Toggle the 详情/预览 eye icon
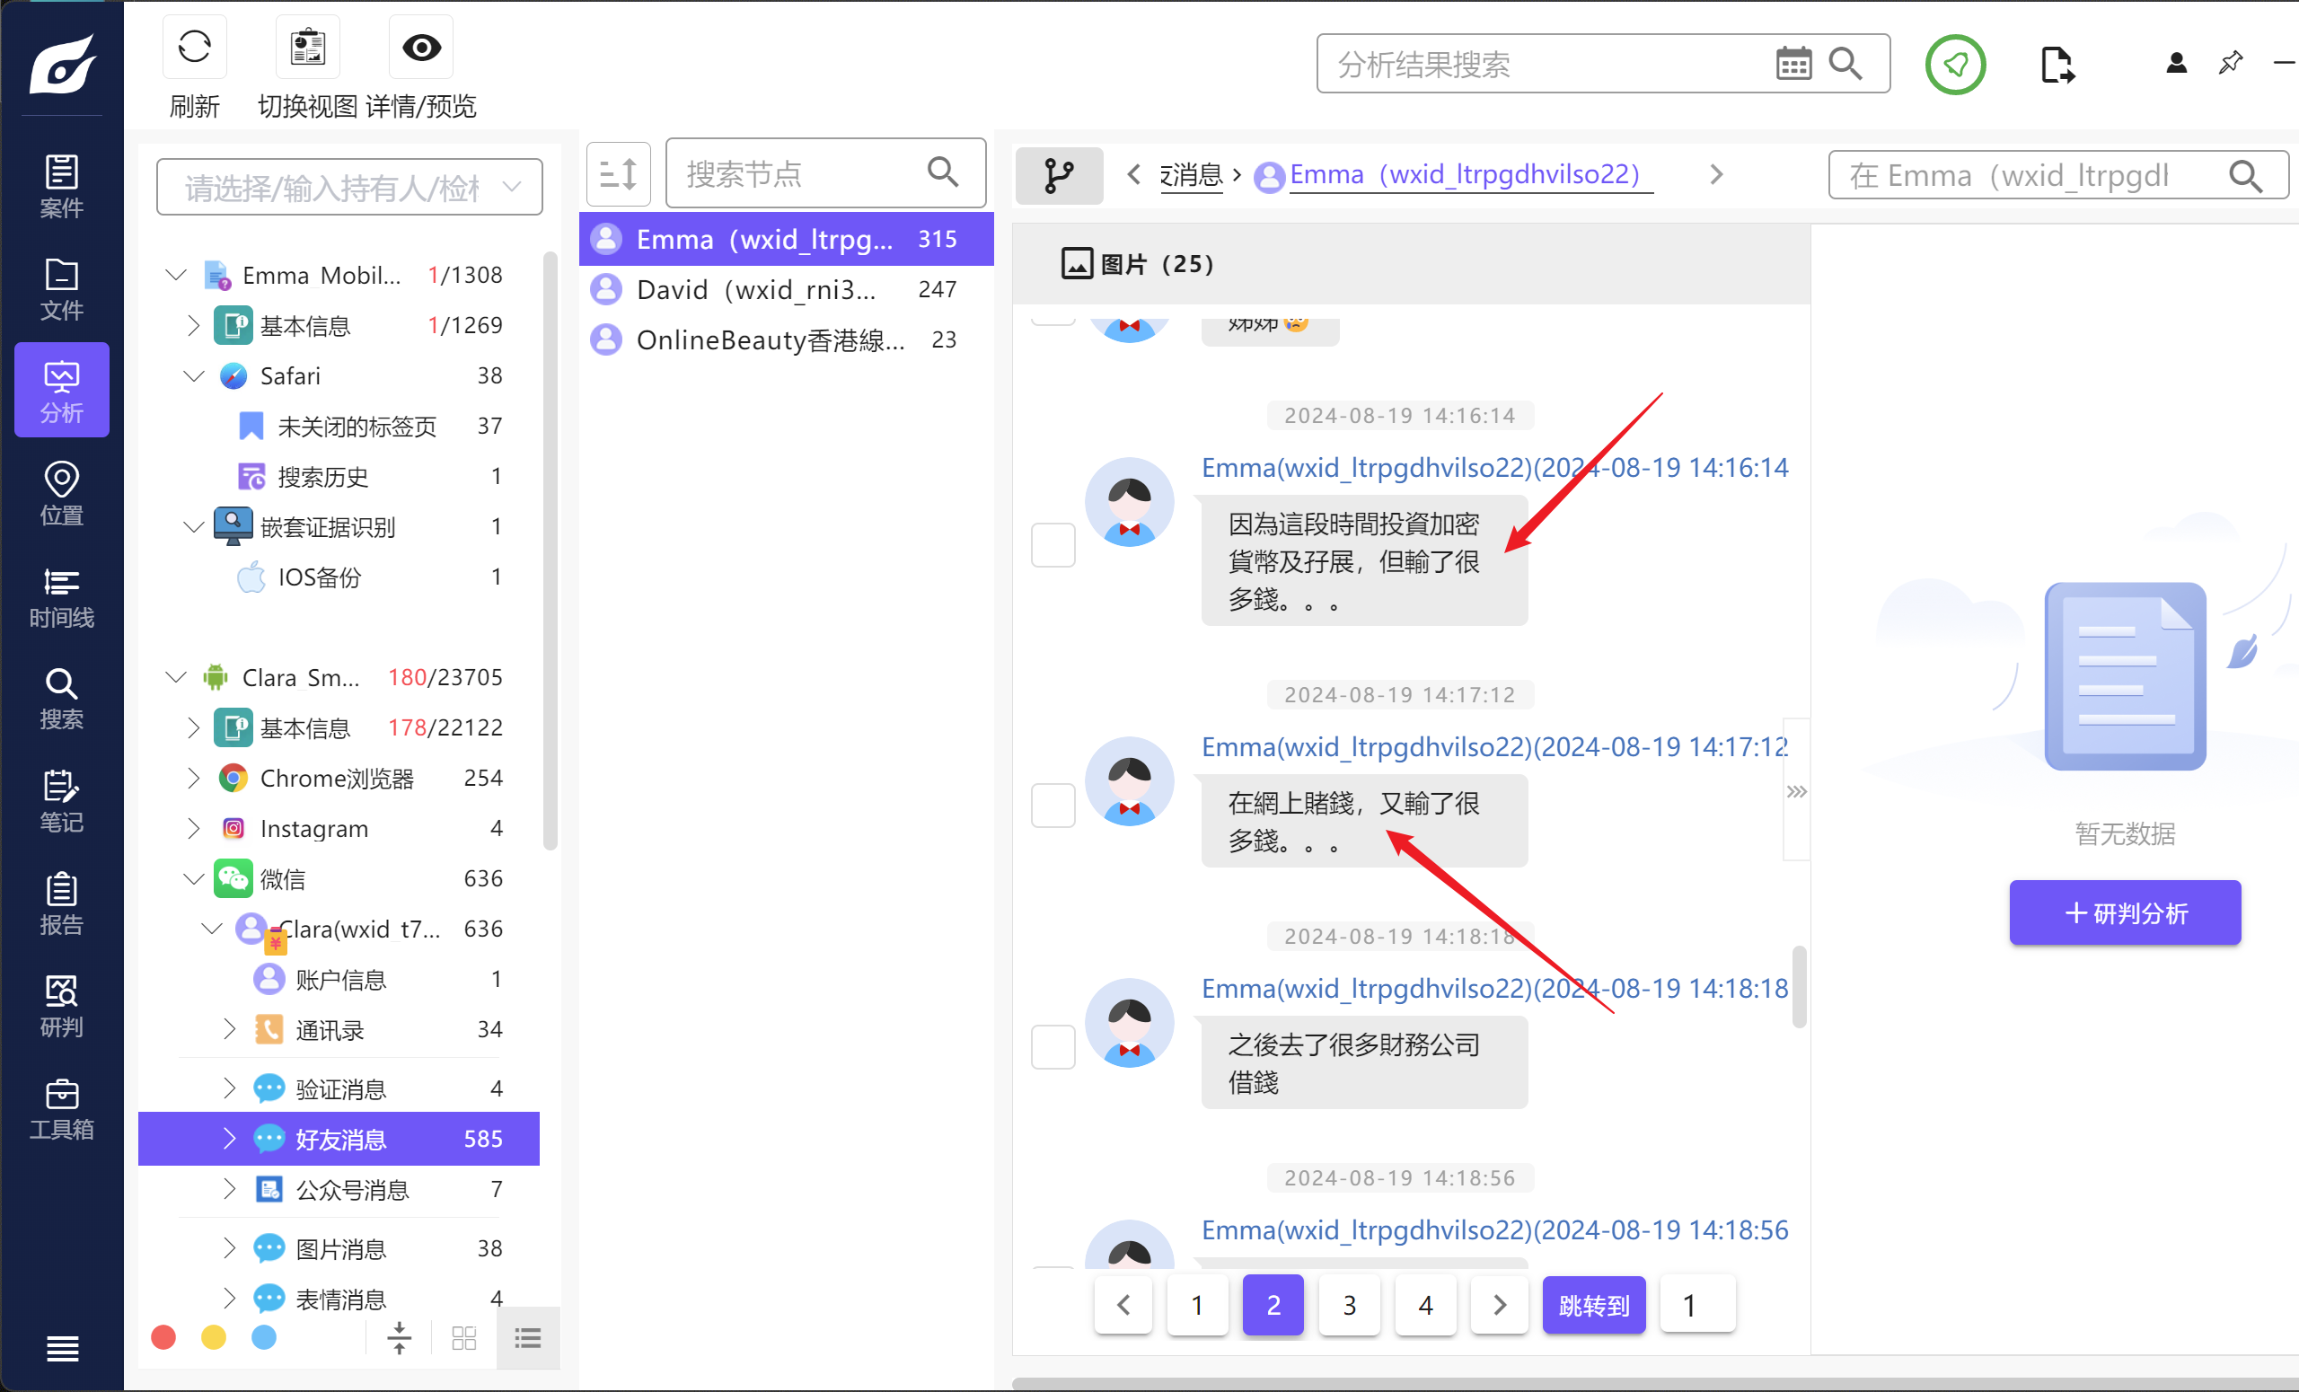This screenshot has width=2299, height=1392. click(x=421, y=47)
